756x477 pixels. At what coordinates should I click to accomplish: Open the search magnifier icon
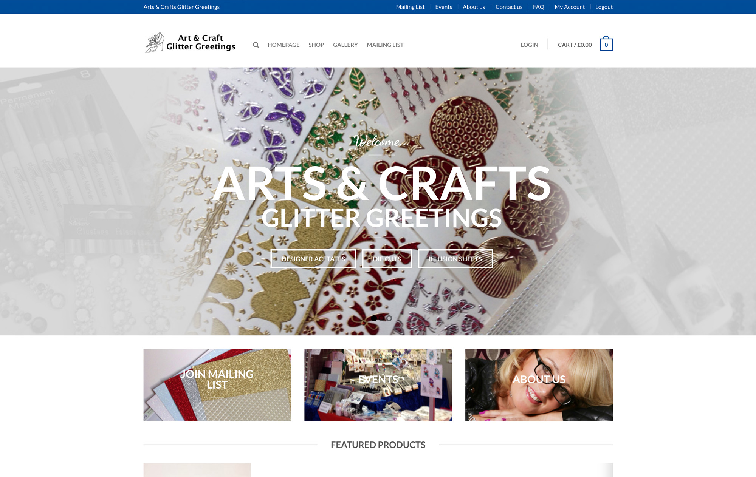[x=256, y=45]
